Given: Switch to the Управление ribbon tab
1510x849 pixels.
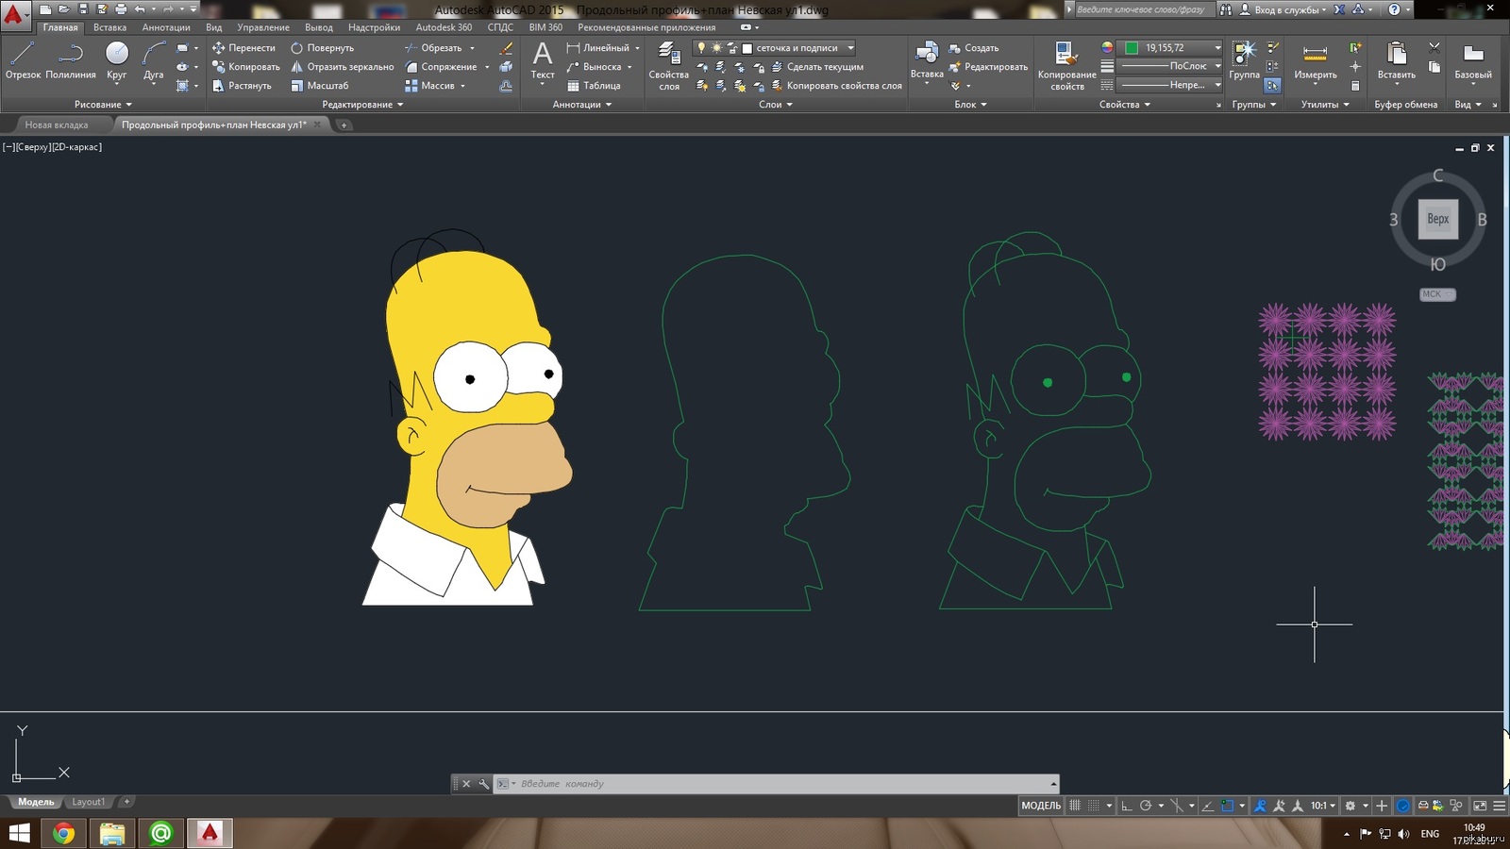Looking at the screenshot, I should coord(263,27).
